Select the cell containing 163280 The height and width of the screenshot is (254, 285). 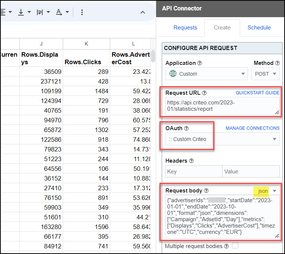coord(41,227)
